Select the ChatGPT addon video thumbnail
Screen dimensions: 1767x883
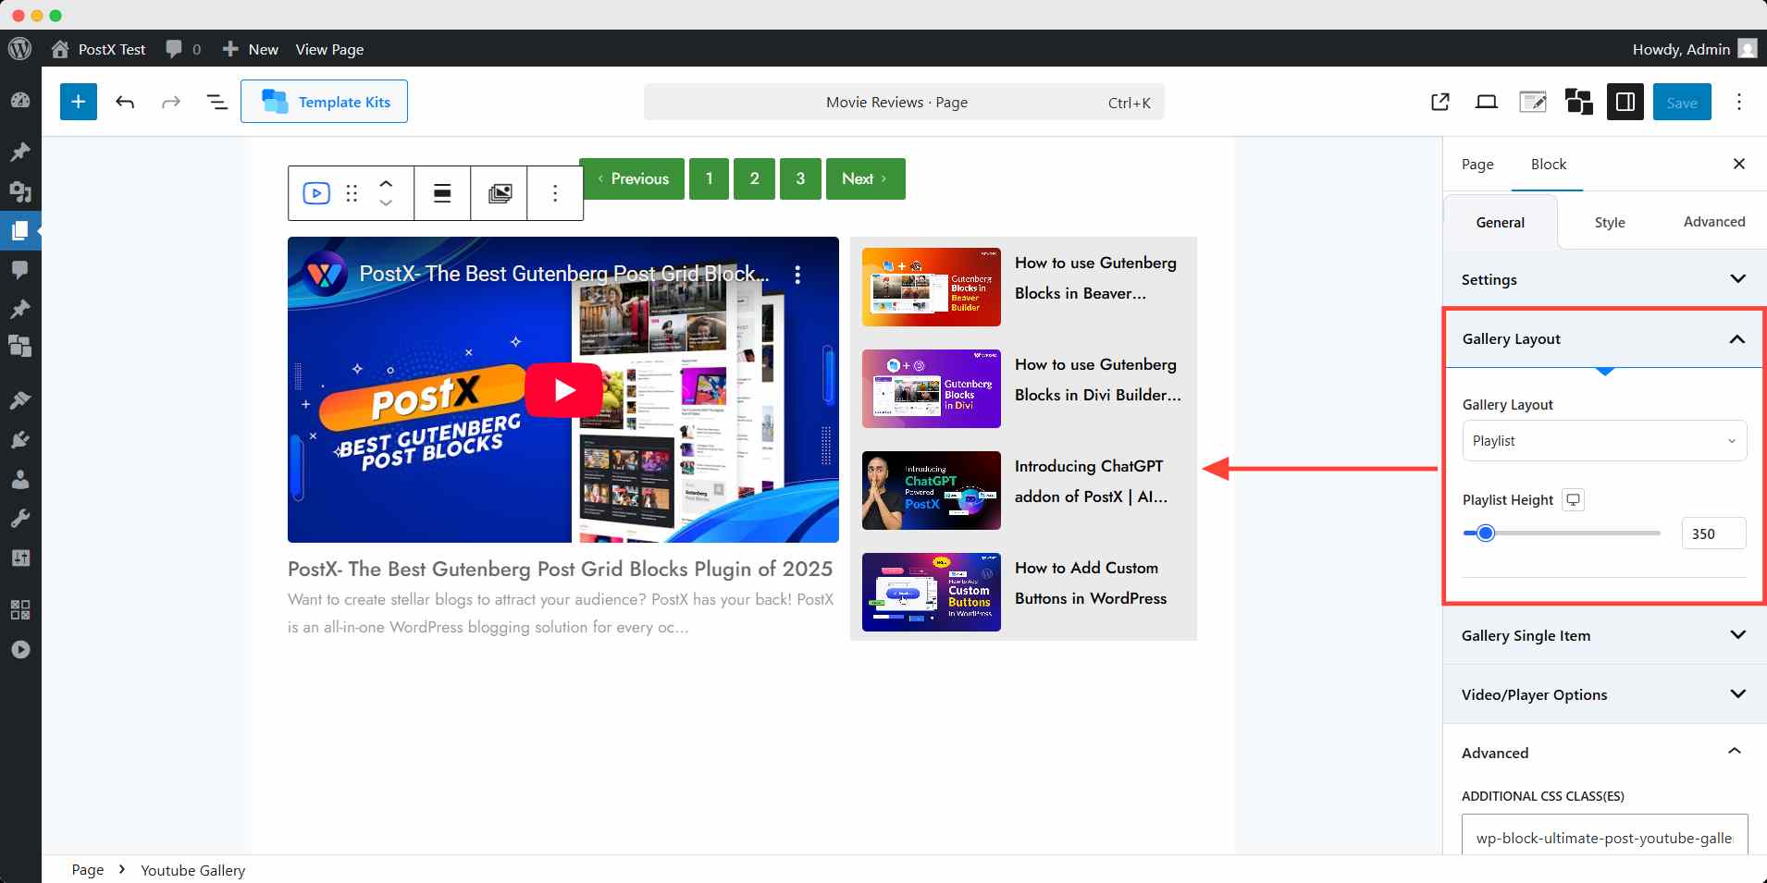click(931, 490)
